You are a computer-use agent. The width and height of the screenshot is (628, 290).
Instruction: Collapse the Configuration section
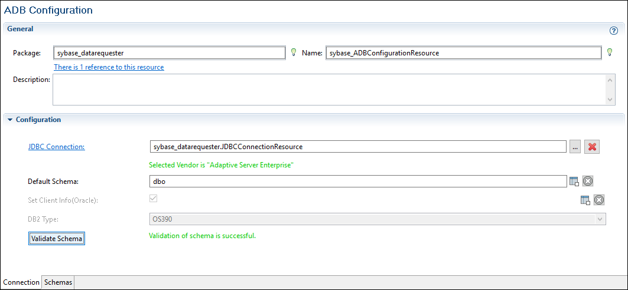10,120
